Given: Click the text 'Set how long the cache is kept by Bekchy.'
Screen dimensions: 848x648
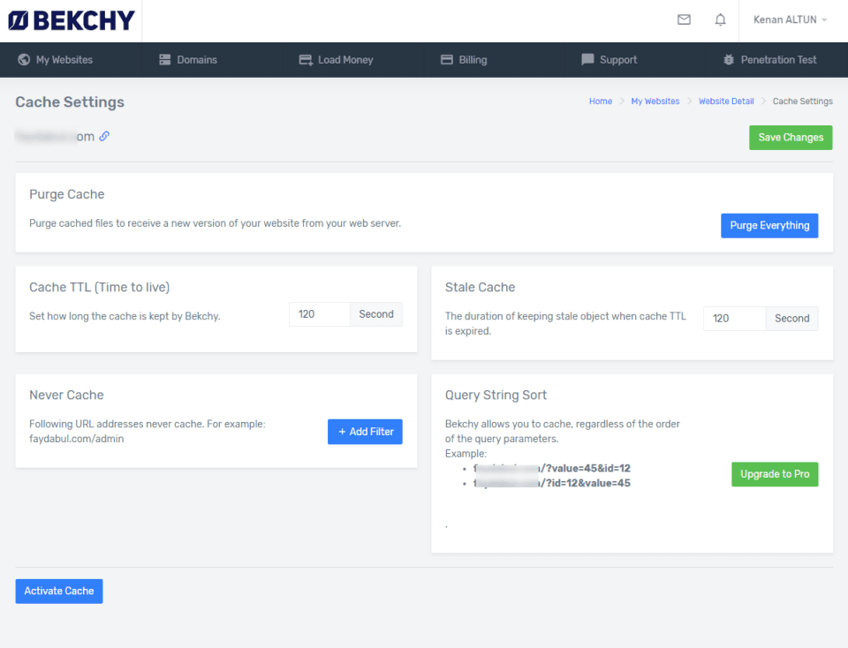Looking at the screenshot, I should click(125, 316).
